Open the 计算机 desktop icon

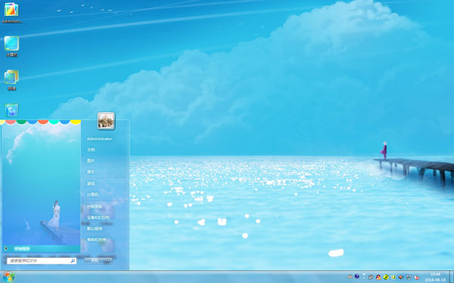coord(11,46)
